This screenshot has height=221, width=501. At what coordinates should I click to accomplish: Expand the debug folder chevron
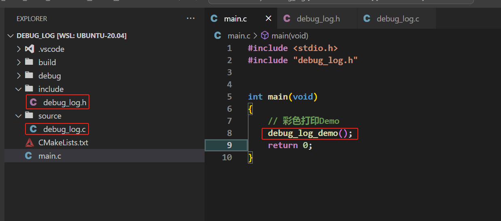pyautogui.click(x=18, y=76)
